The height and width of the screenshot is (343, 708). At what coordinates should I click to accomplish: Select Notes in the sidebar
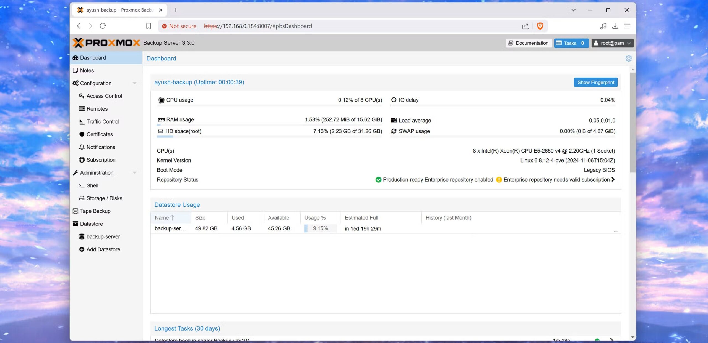[87, 70]
